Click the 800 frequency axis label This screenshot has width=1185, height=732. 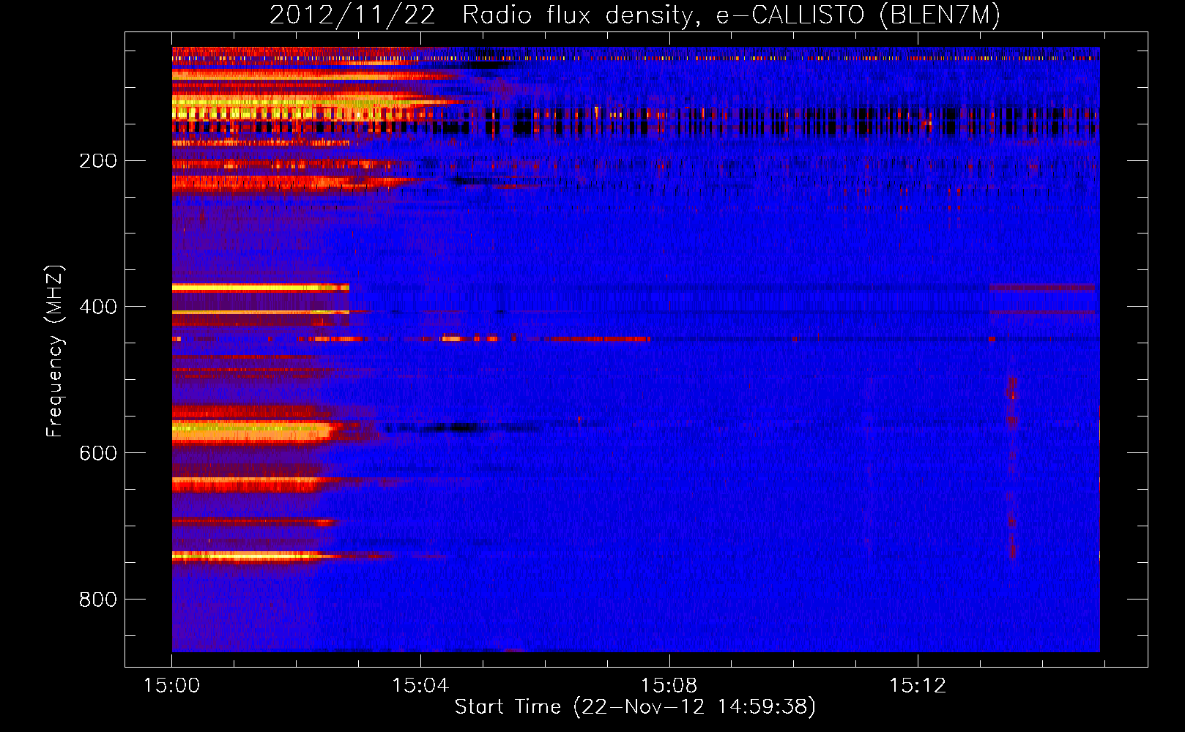[97, 600]
